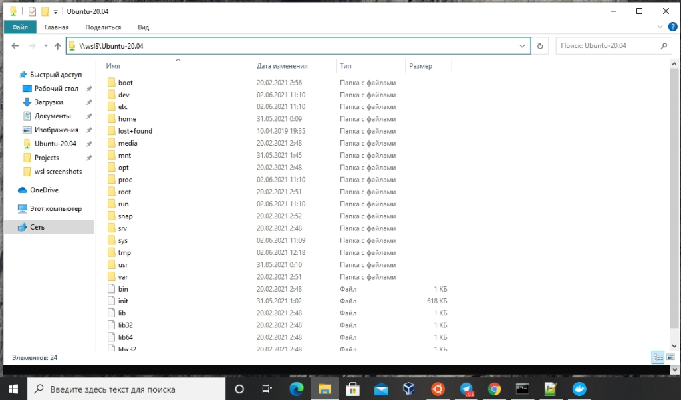Open the Mail app on the taskbar
681x400 pixels.
[x=381, y=389]
